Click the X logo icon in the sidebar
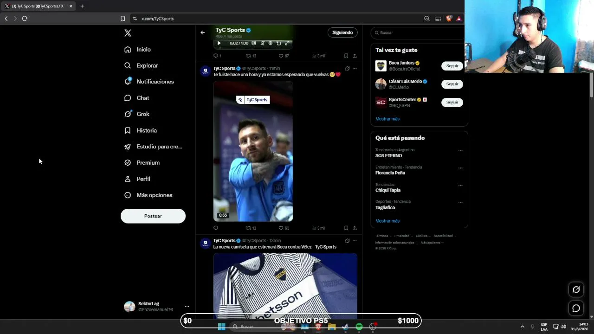Viewport: 594px width, 334px height. point(128,33)
